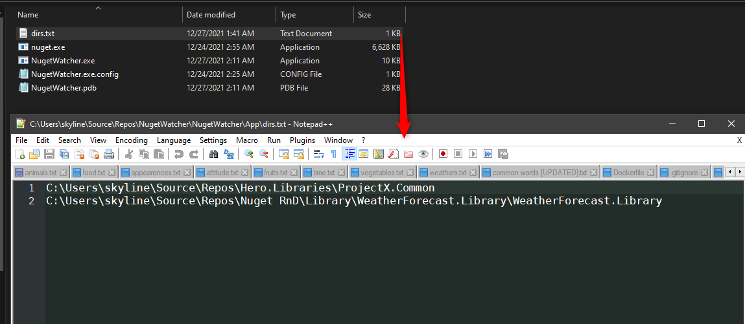Switch to the animals.txt tab
745x324 pixels.
[41, 173]
